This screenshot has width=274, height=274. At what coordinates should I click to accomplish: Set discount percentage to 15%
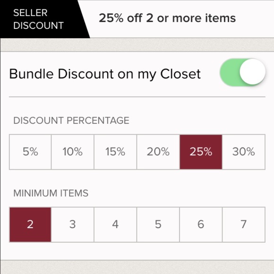pyautogui.click(x=115, y=152)
